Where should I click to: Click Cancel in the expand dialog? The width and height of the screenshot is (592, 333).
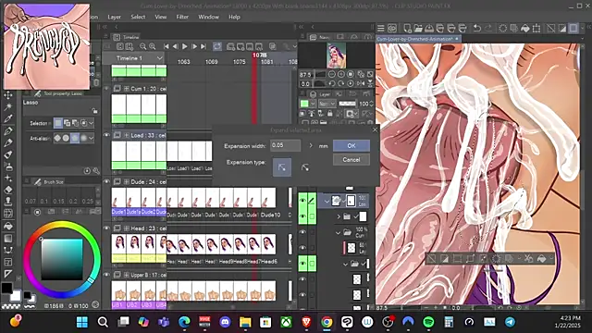click(x=351, y=160)
